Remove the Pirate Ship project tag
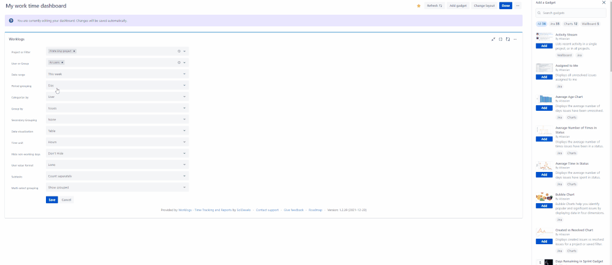 click(74, 51)
